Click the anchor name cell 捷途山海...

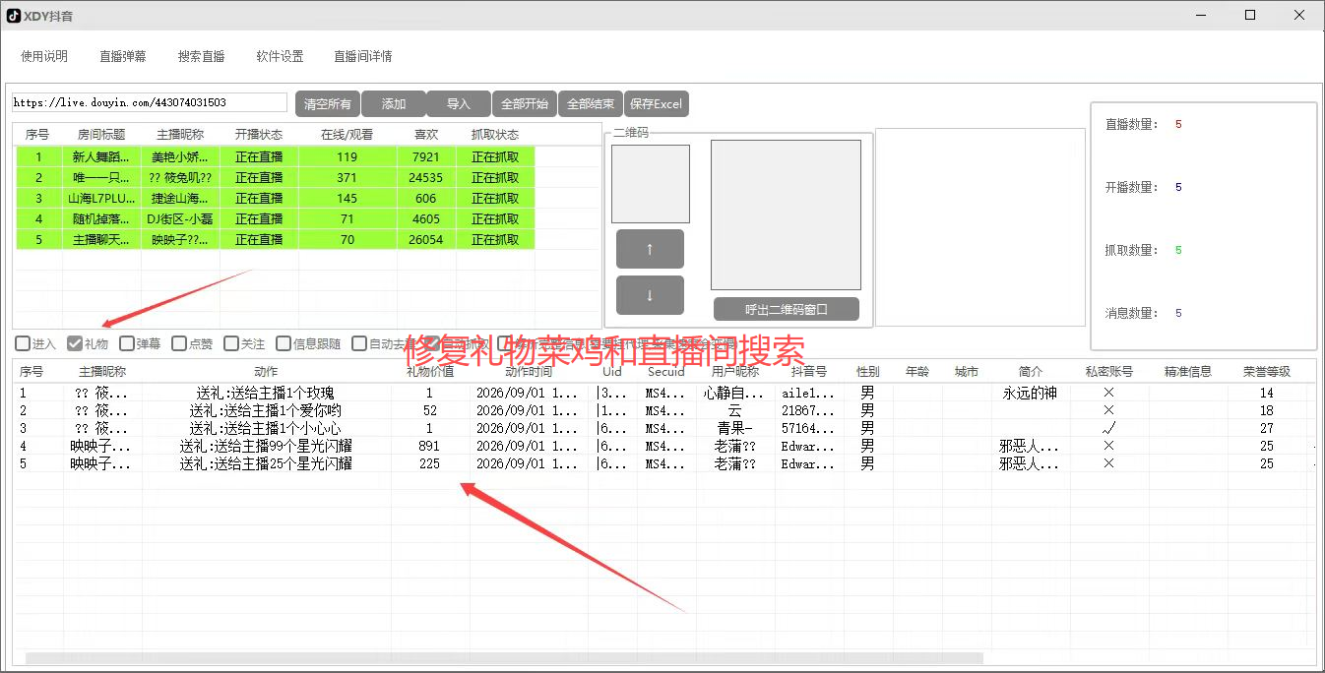(180, 198)
